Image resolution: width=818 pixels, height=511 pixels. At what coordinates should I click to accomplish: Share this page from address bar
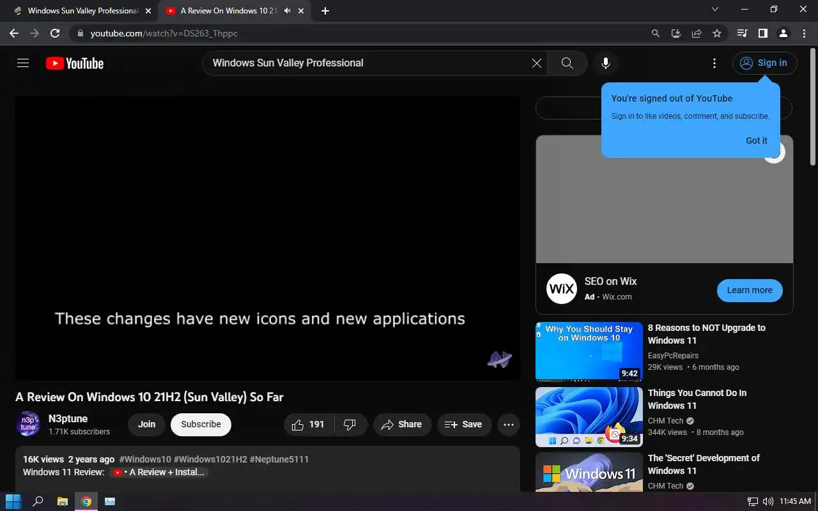tap(697, 33)
